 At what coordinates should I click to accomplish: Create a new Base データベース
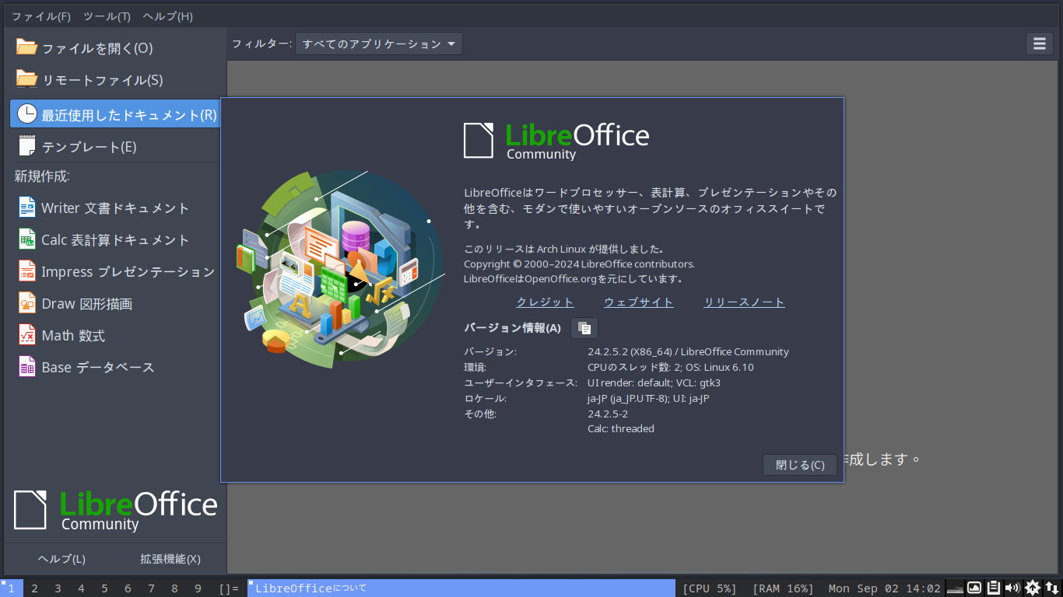coord(116,368)
